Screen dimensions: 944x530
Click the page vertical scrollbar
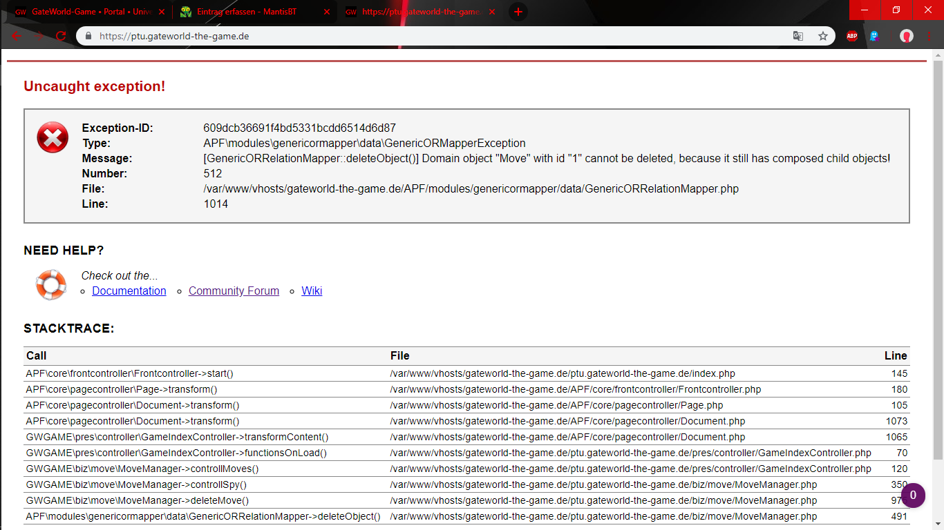(x=938, y=260)
